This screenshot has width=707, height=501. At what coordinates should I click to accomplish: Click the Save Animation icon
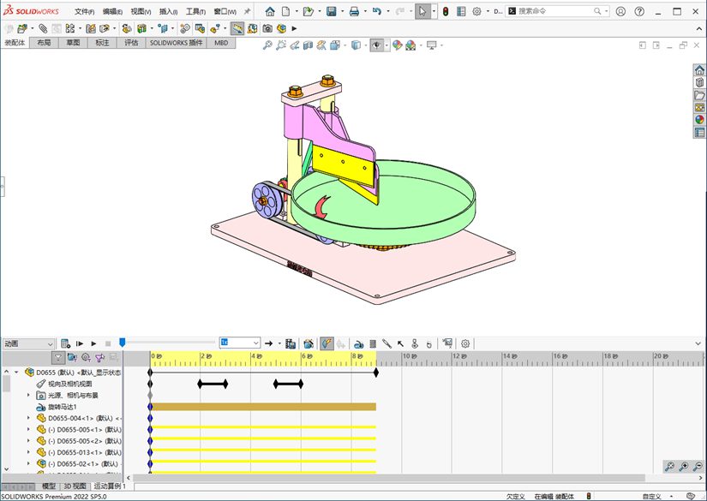(x=291, y=343)
